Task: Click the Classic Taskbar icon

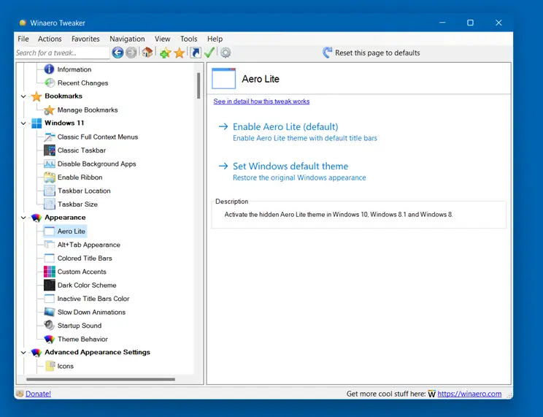Action: [50, 150]
